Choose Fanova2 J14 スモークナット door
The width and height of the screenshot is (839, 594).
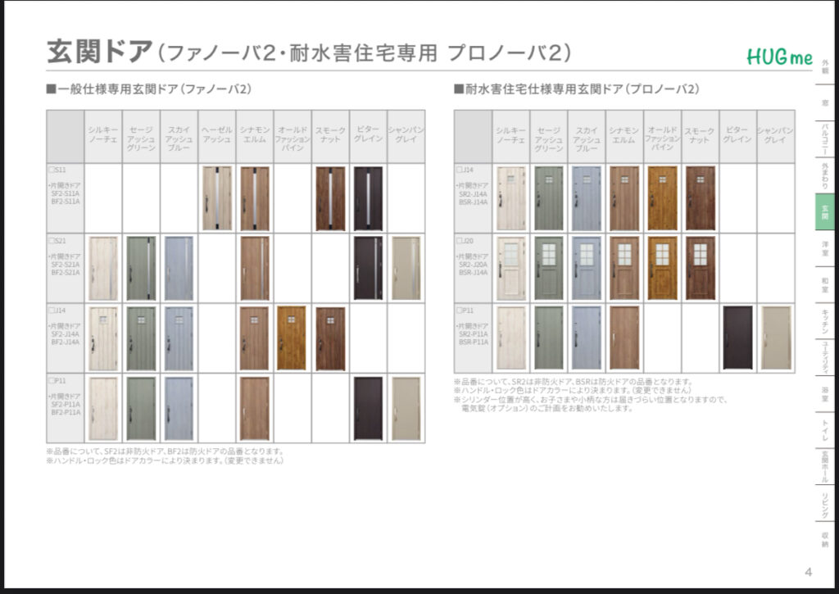(331, 338)
